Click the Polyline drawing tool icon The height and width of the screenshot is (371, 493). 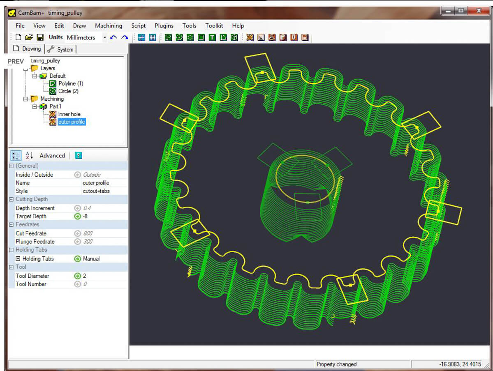(x=168, y=37)
